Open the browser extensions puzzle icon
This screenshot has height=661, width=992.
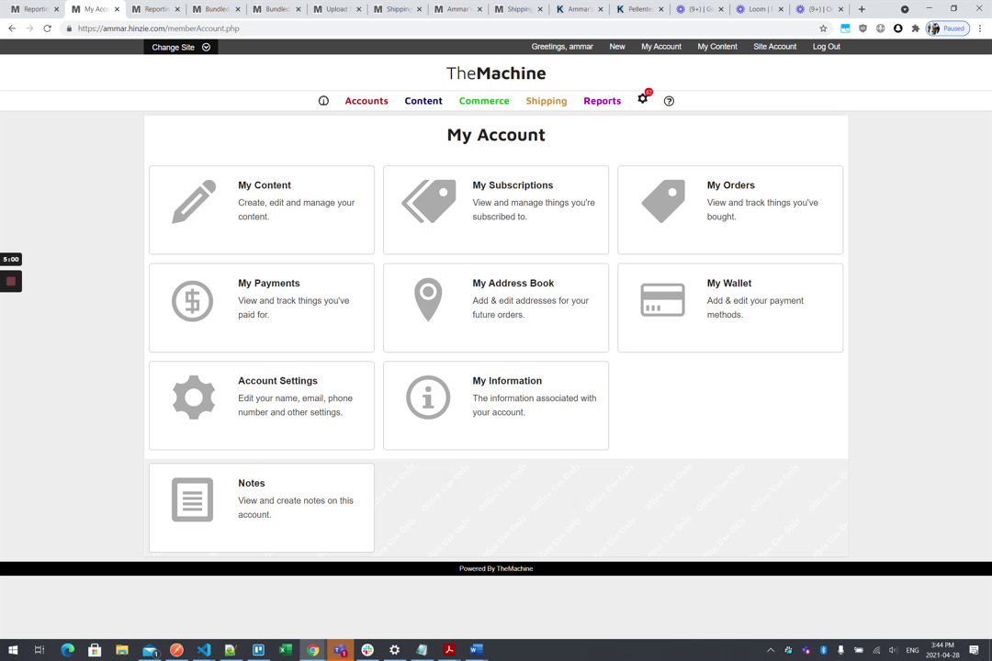point(916,28)
